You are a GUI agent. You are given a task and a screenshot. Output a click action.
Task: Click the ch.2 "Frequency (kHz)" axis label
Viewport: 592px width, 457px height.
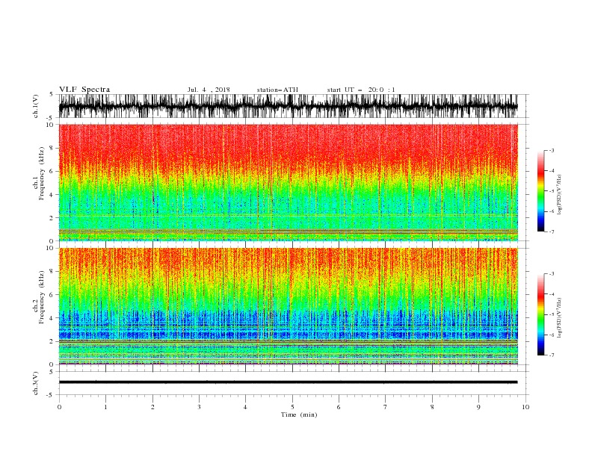pos(42,296)
